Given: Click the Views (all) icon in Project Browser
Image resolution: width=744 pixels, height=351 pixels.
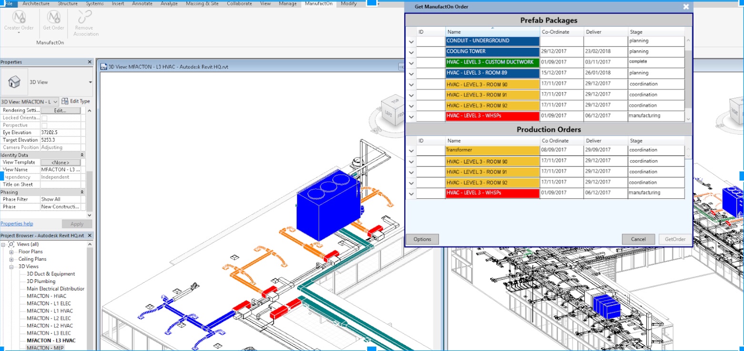Looking at the screenshot, I should pyautogui.click(x=11, y=244).
